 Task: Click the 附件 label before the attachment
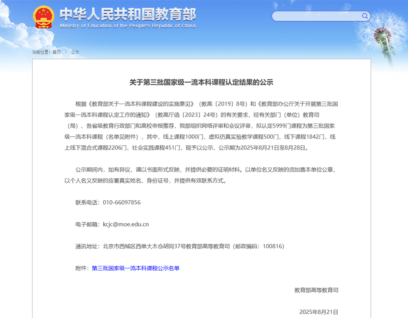click(x=82, y=268)
